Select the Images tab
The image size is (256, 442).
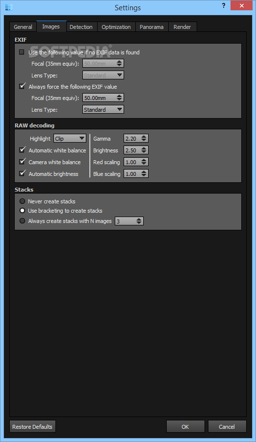coord(51,26)
